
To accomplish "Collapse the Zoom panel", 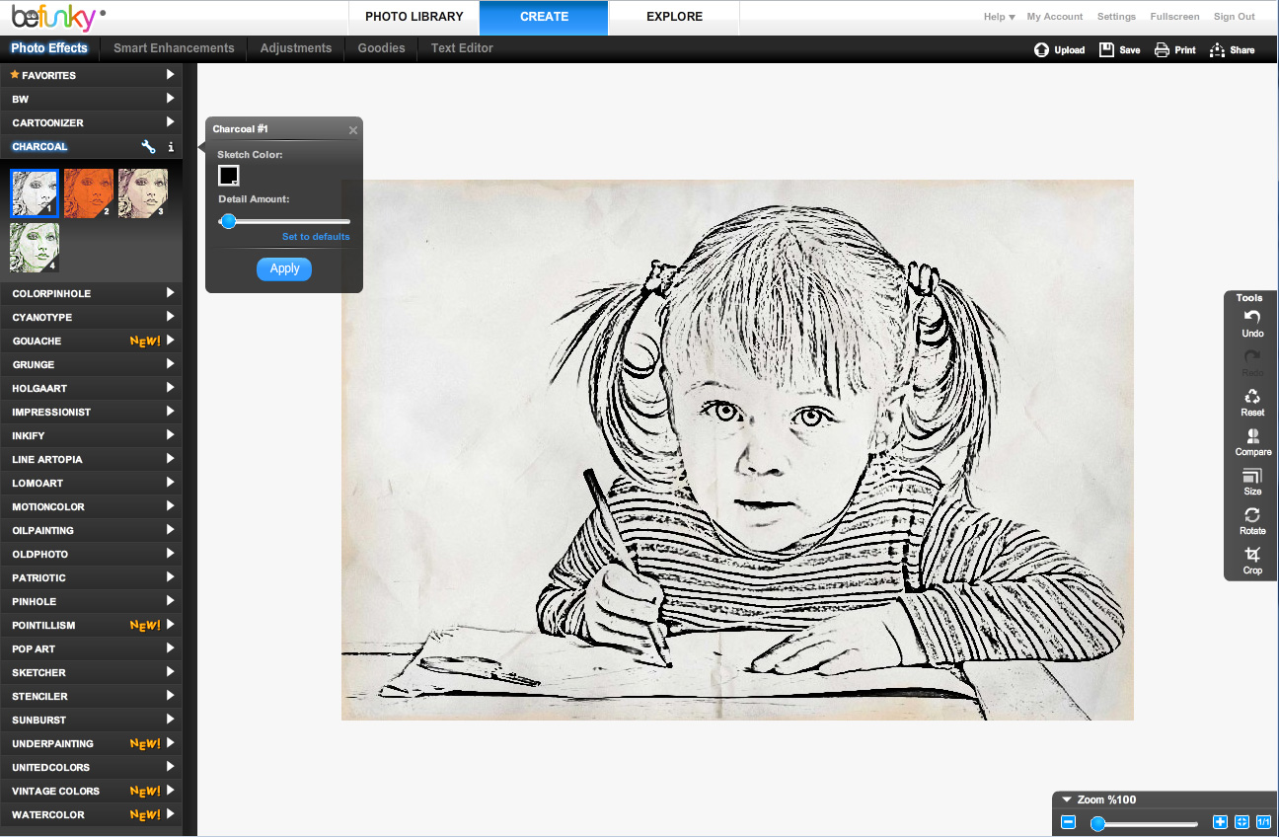I will click(1066, 799).
